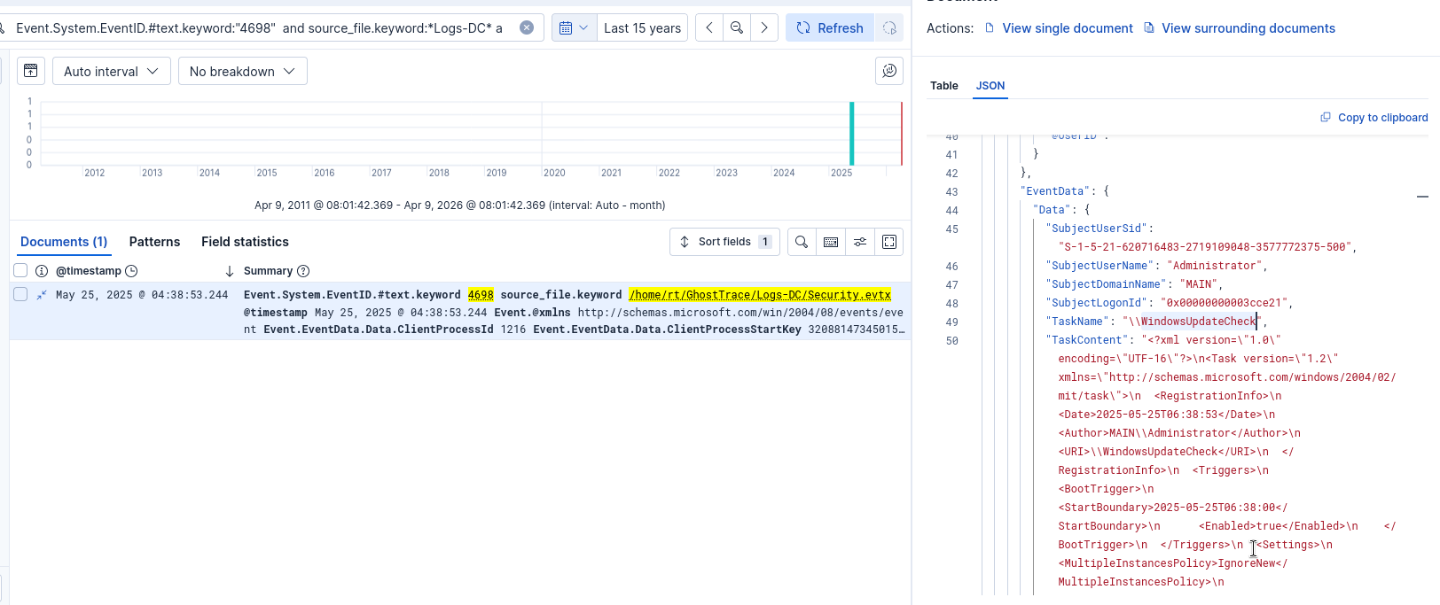Click the document icon before 'View single document'
Viewport: 1440px width, 605px height.
[x=990, y=28]
